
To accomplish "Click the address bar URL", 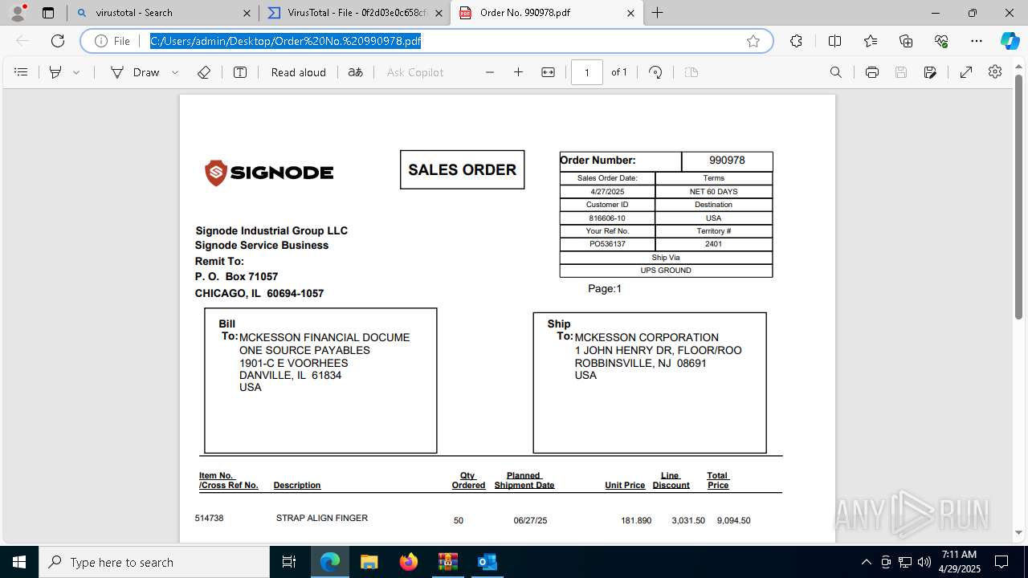I will 285,41.
